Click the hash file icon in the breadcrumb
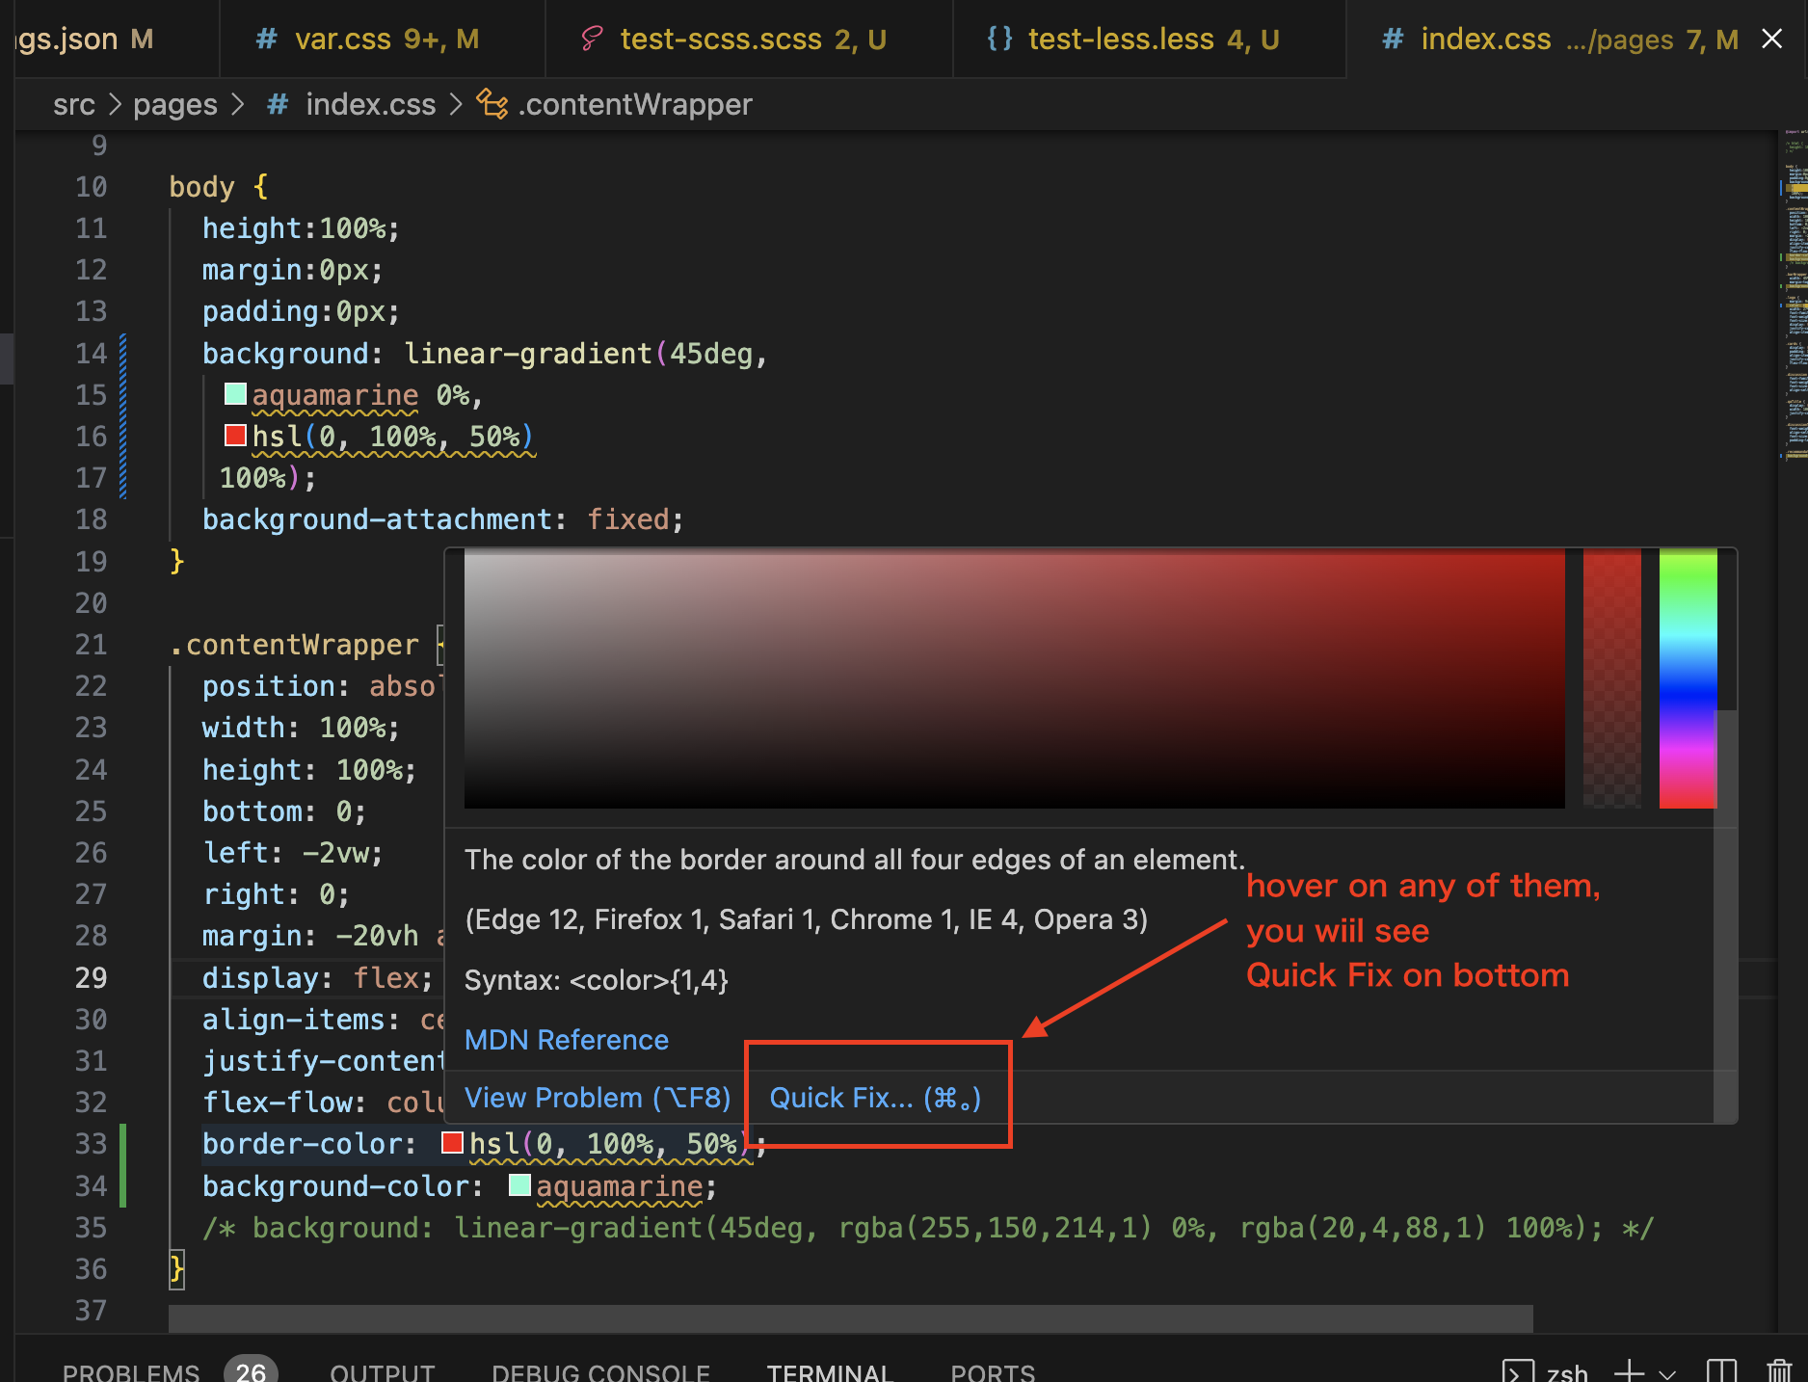The width and height of the screenshot is (1808, 1382). click(x=278, y=104)
